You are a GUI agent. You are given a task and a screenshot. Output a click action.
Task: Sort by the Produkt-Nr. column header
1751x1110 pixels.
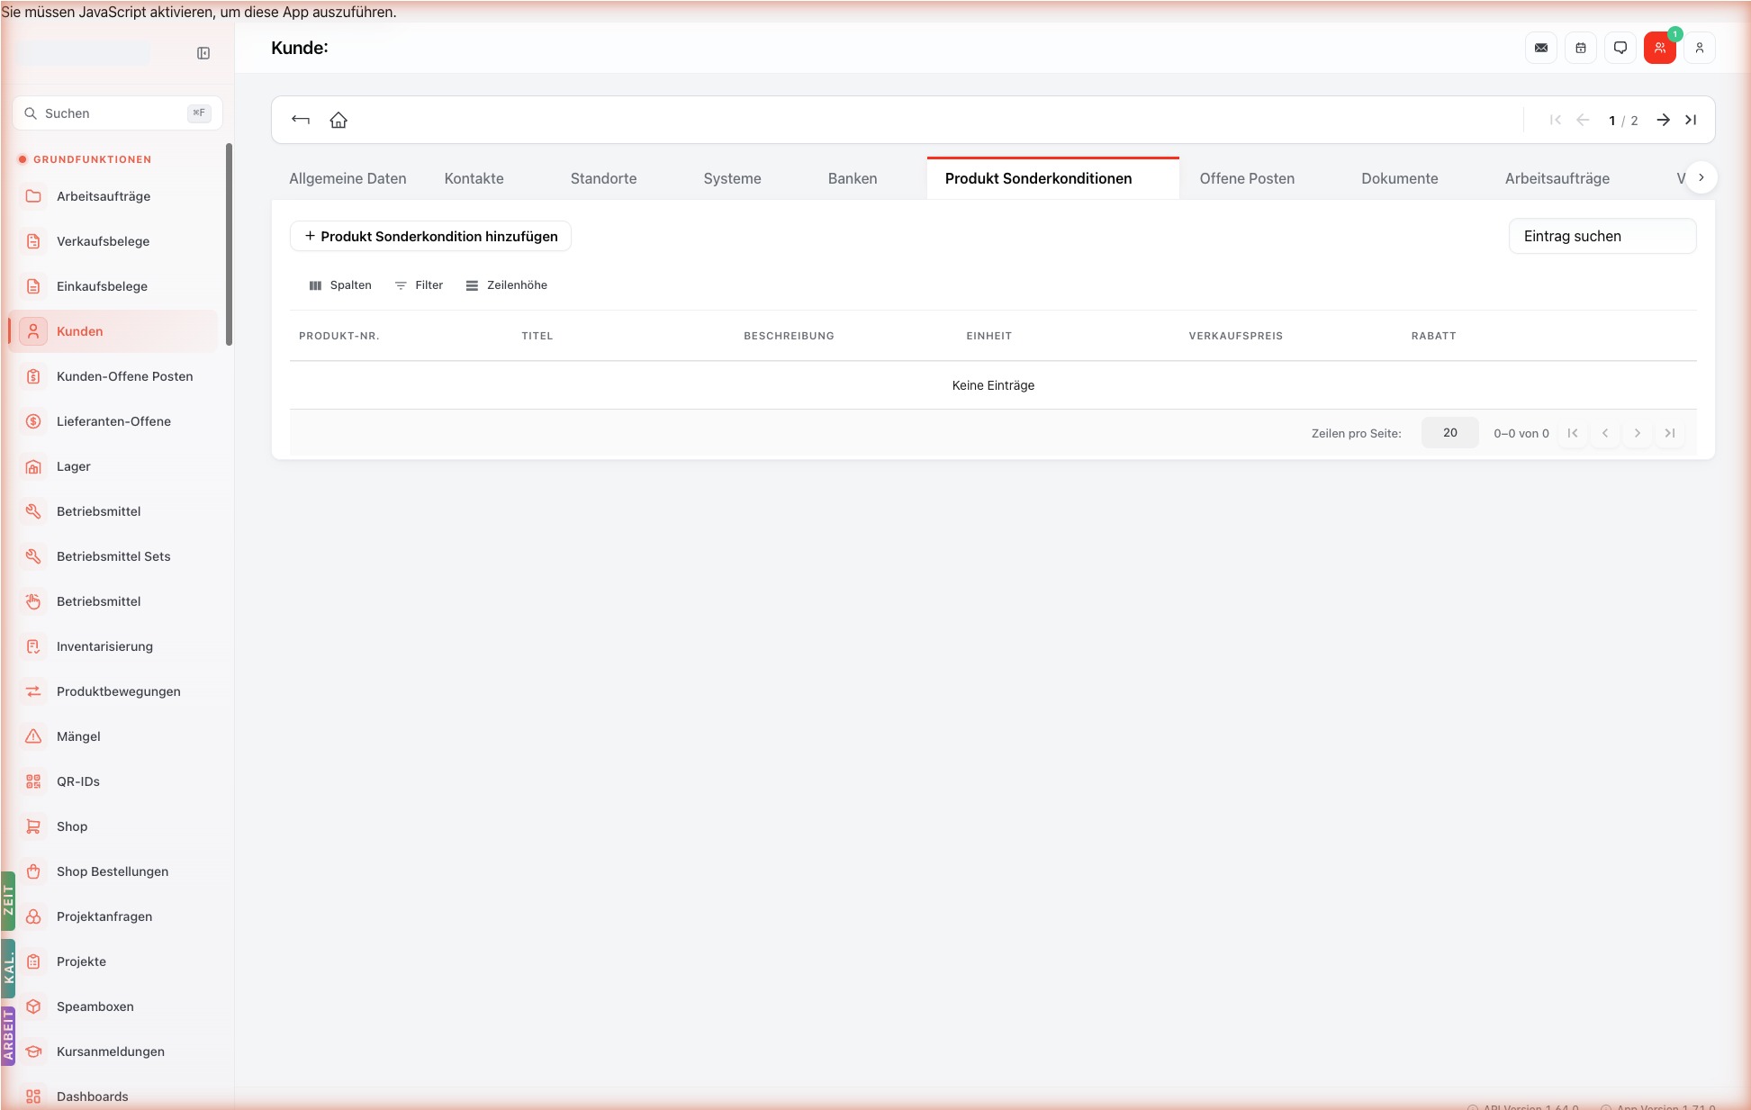coord(338,336)
